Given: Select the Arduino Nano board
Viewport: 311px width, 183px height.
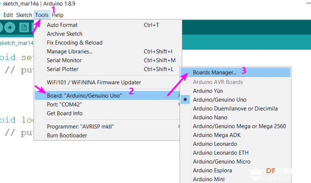Looking at the screenshot, I should click(x=236, y=118).
